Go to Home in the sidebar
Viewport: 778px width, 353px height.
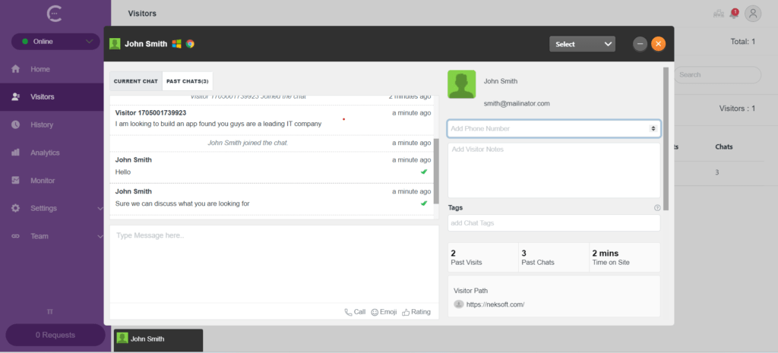[40, 69]
